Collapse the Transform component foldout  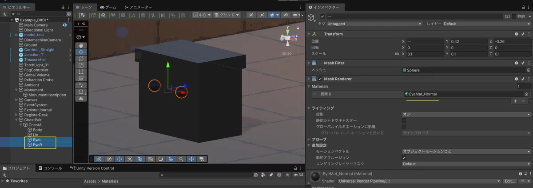point(309,34)
